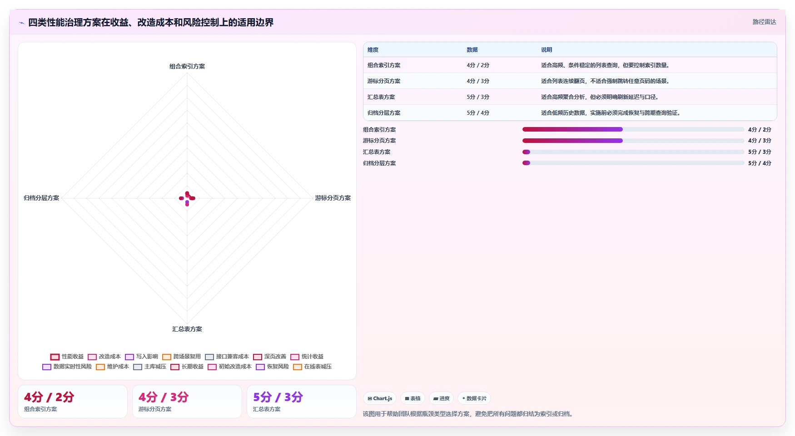The height and width of the screenshot is (436, 795).
Task: Click the 路径雷达 tag in the header
Action: click(764, 22)
